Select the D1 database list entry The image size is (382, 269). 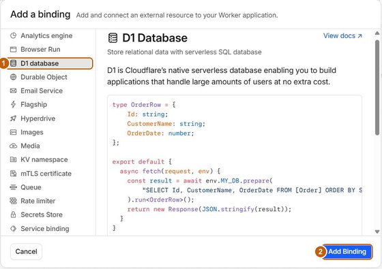[50, 63]
